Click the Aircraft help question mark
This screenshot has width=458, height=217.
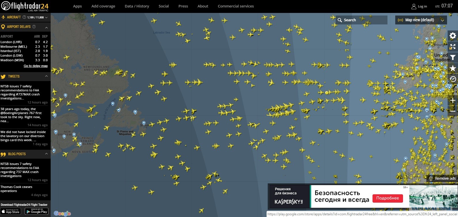click(x=24, y=17)
